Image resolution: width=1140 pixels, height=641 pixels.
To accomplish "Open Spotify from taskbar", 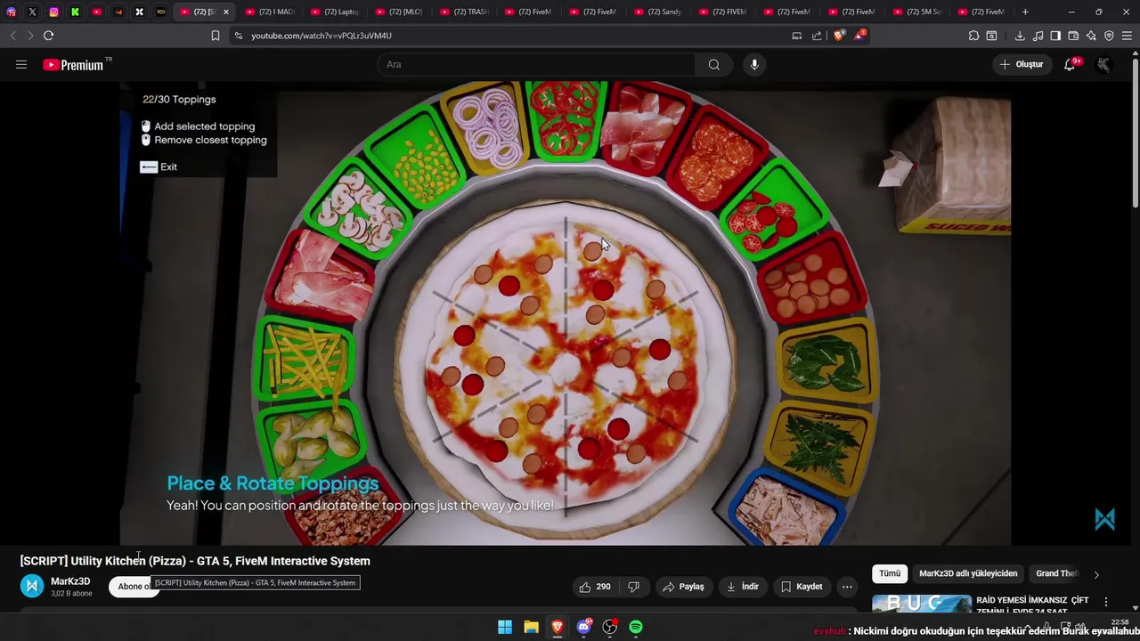I will 636,627.
